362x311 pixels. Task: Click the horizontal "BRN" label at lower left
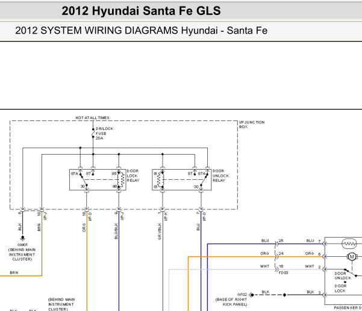pyautogui.click(x=14, y=273)
